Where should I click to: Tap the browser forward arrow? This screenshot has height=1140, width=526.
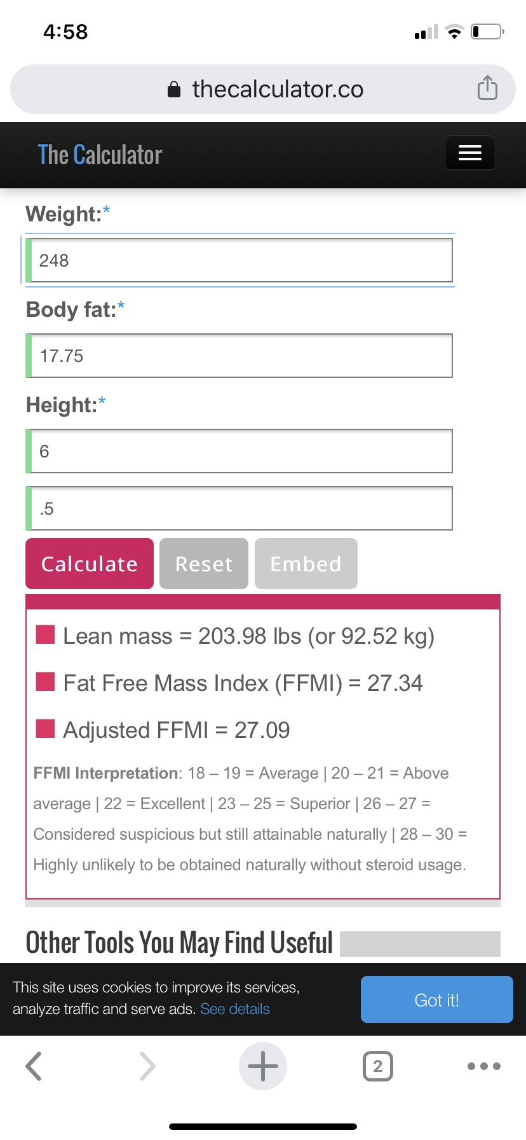[x=147, y=1066]
